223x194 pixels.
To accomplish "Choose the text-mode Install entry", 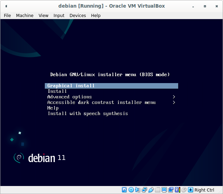I will coord(57,91).
